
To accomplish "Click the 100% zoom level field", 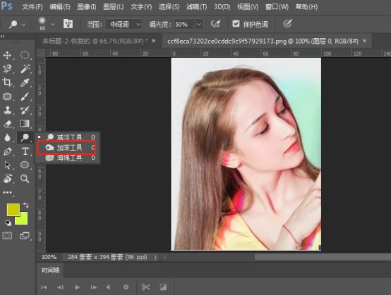I will click(49, 257).
